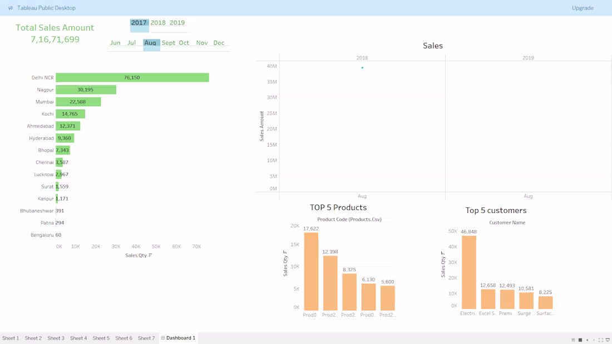Select the 2019 year filter

(x=177, y=23)
